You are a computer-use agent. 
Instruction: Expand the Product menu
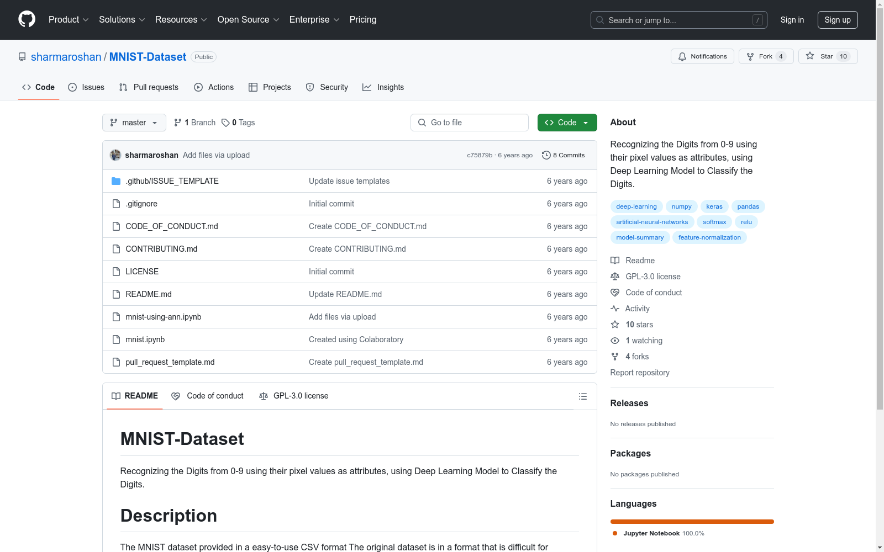point(69,20)
